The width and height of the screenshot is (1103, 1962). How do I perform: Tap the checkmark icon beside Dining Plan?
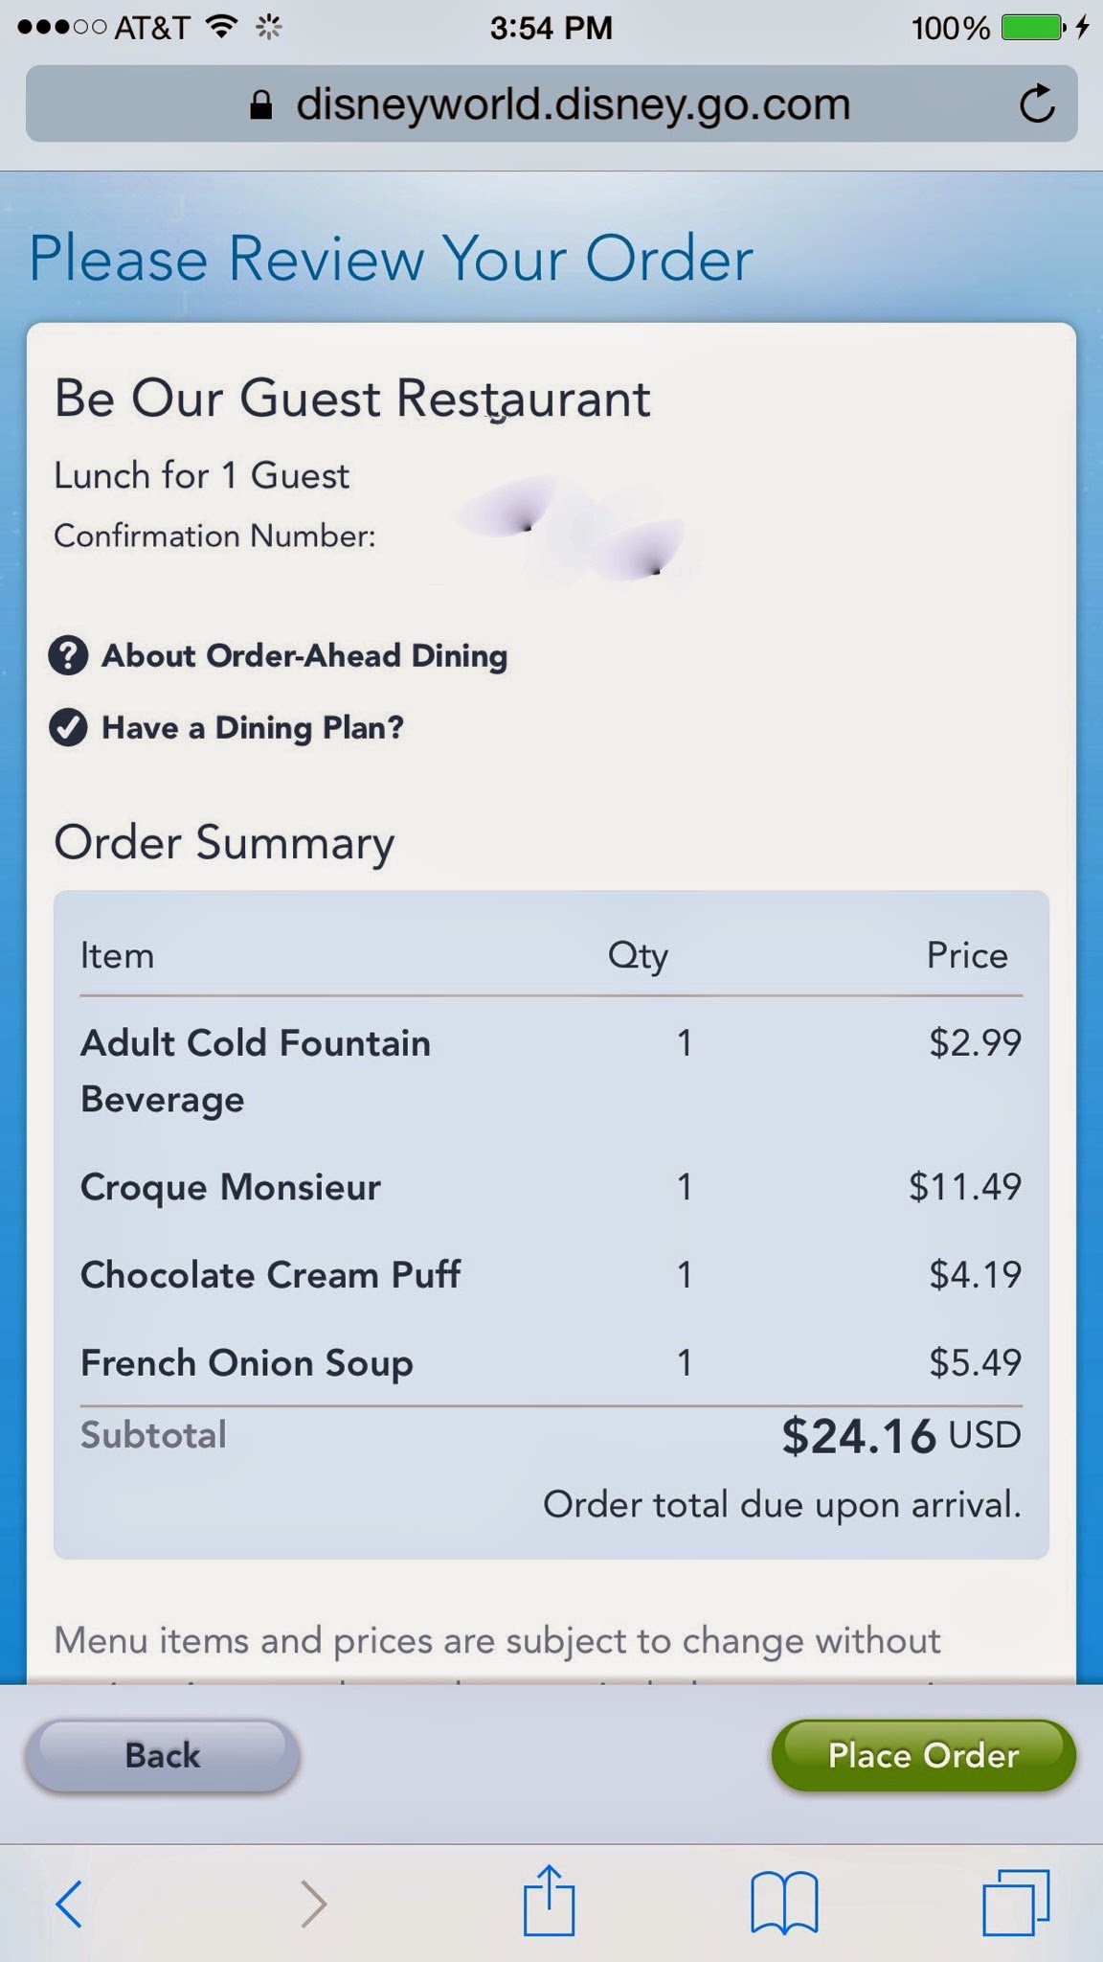(68, 728)
